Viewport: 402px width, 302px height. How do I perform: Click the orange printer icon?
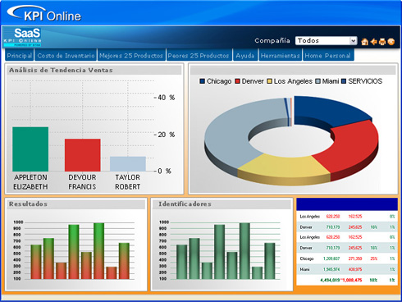pyautogui.click(x=382, y=42)
